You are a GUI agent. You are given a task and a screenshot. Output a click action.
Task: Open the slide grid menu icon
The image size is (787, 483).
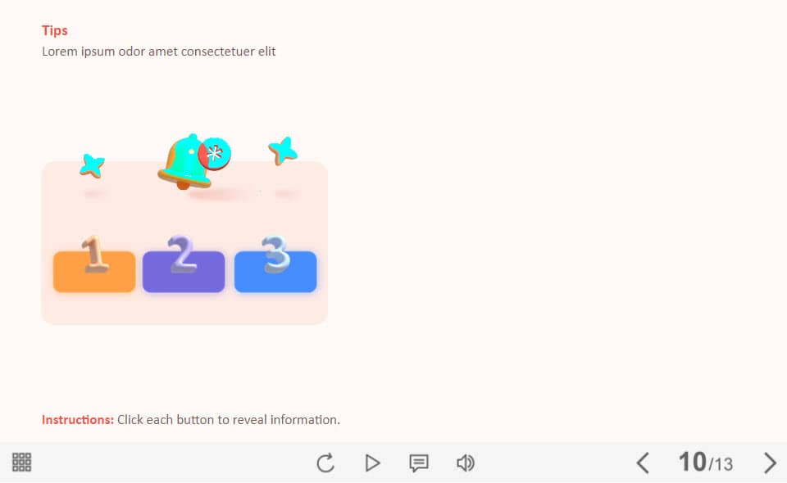(21, 462)
